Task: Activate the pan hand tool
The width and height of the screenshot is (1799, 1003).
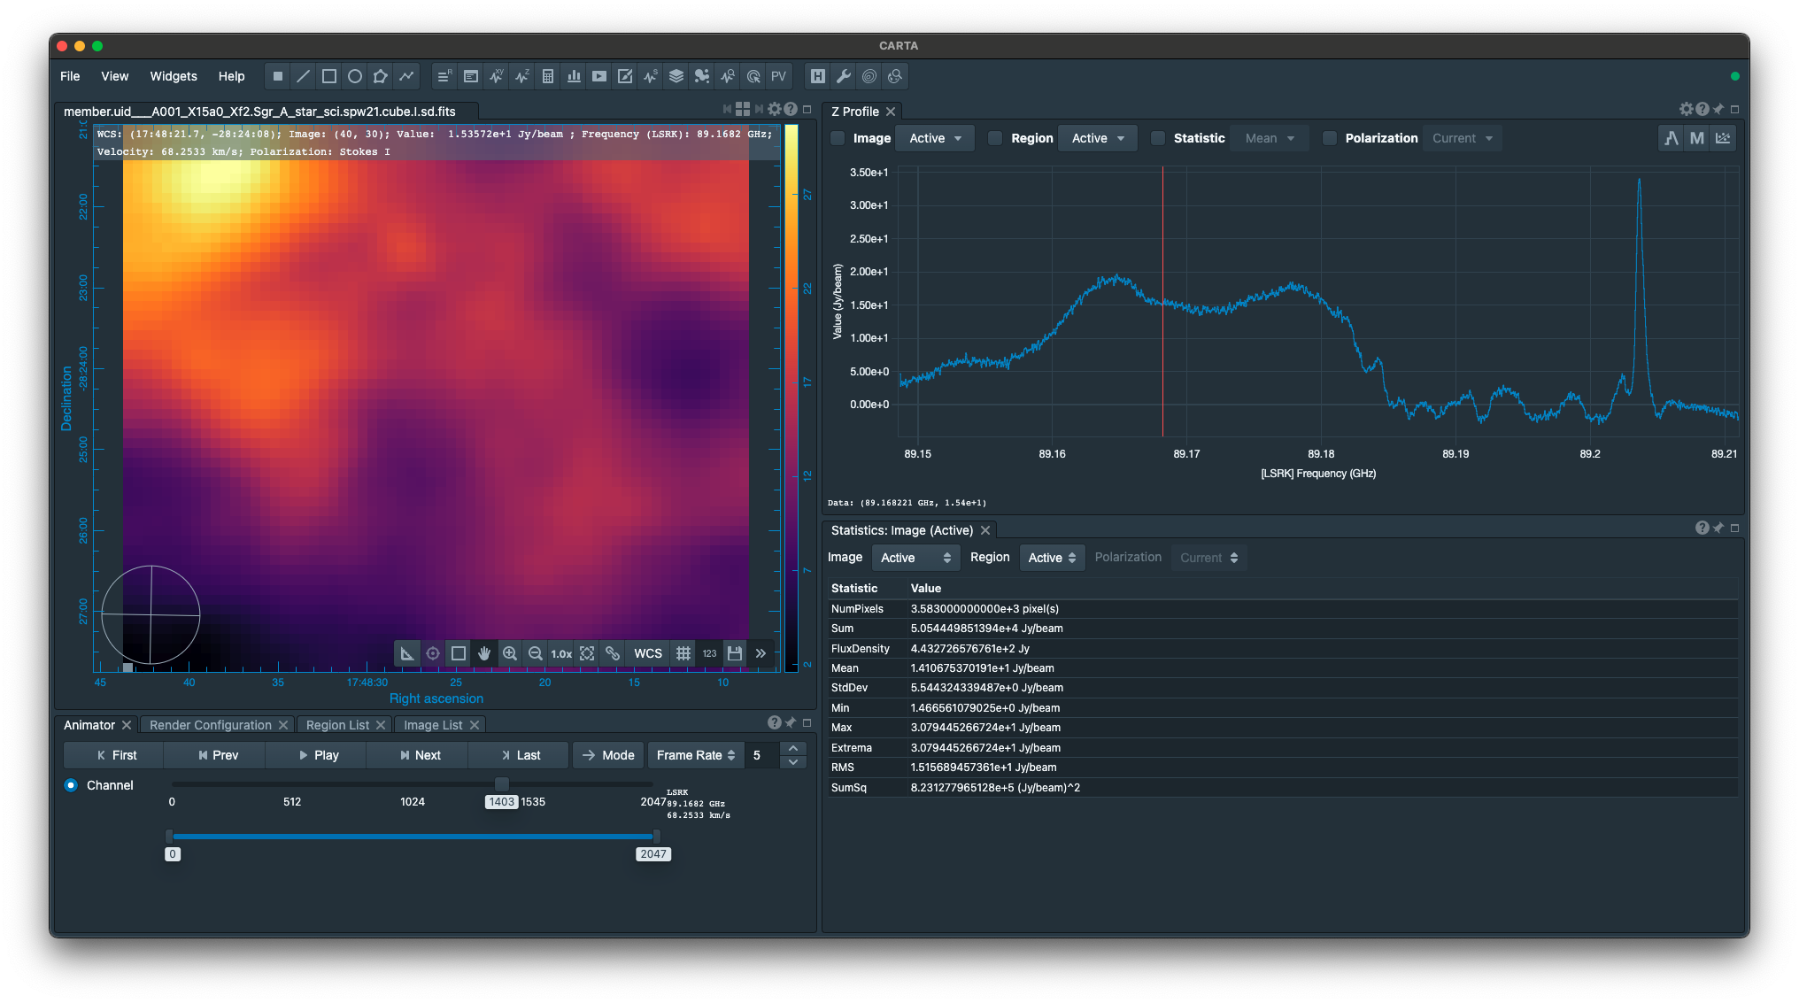Action: pos(484,653)
